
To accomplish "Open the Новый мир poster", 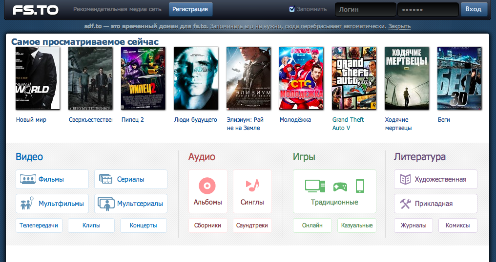I will click(x=38, y=78).
